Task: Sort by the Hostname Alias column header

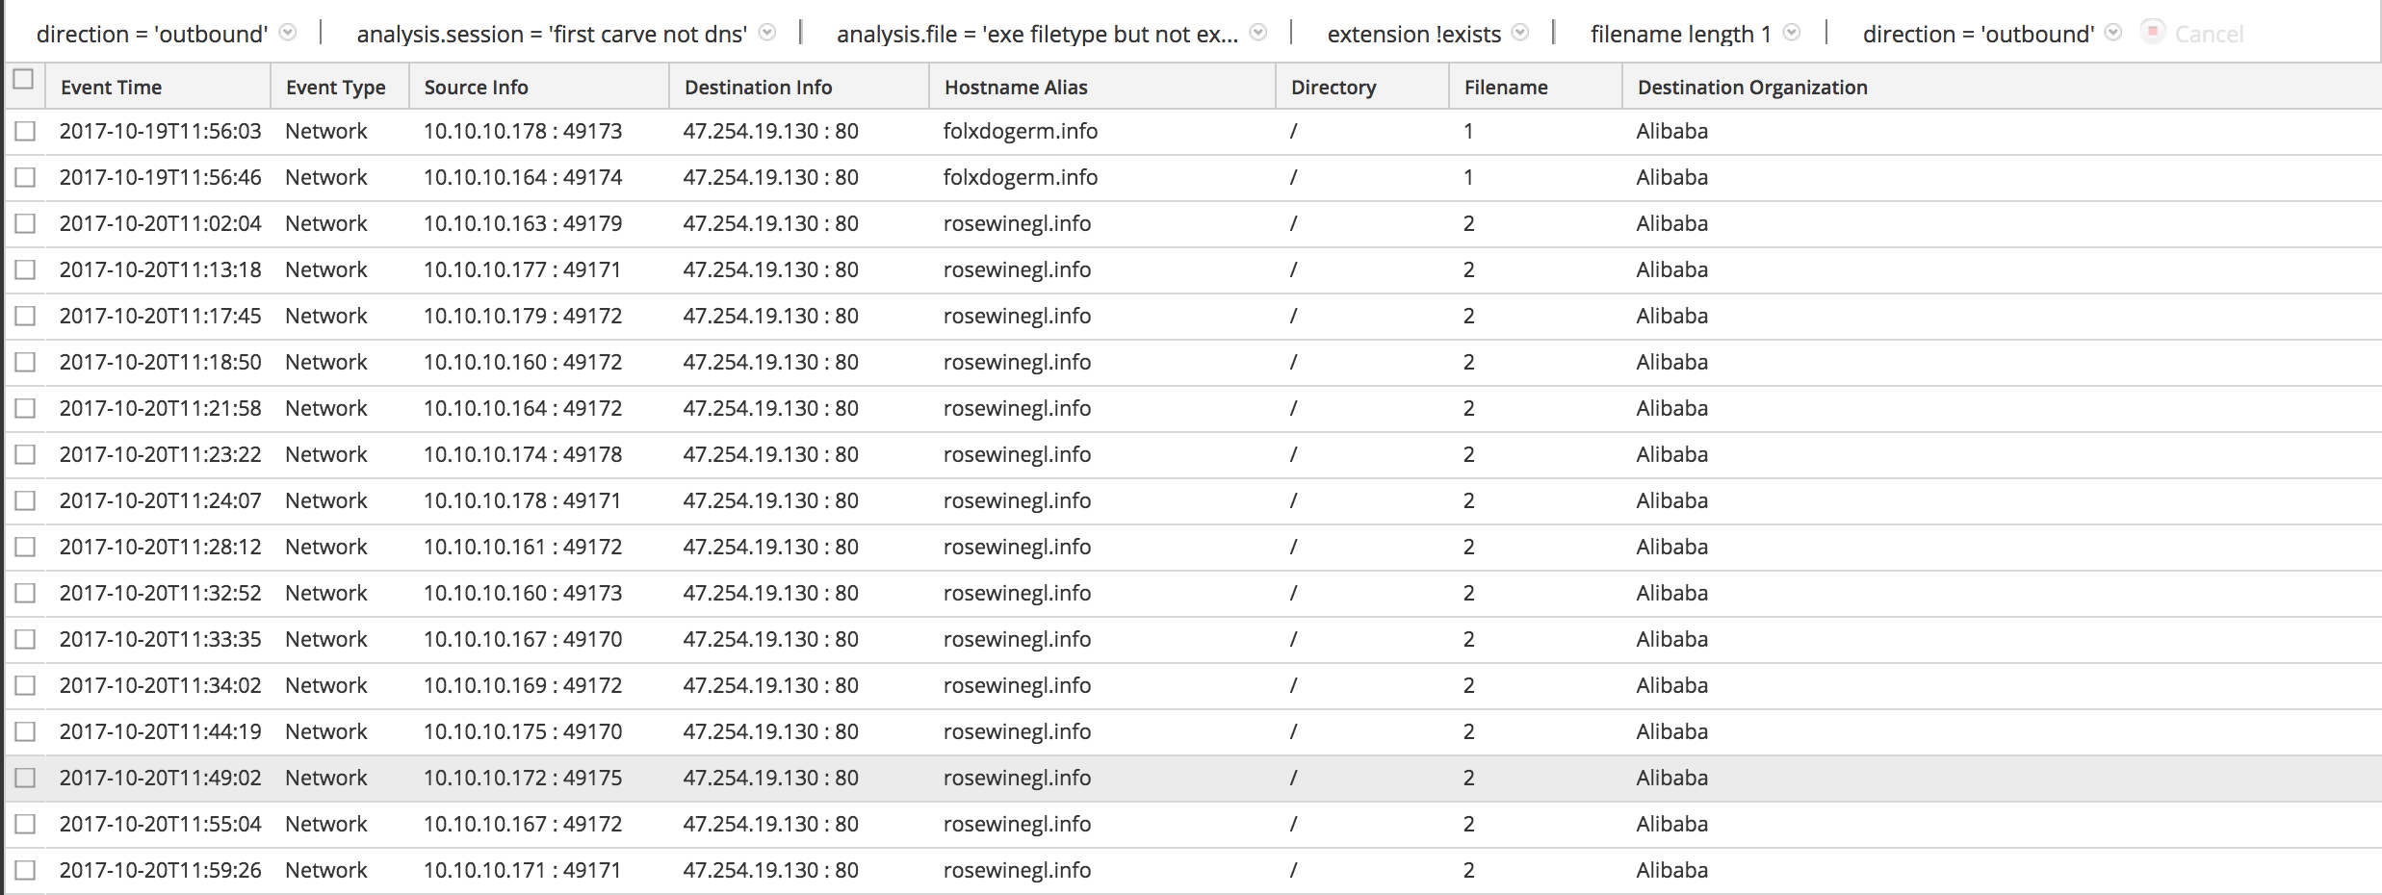Action: 1016,88
